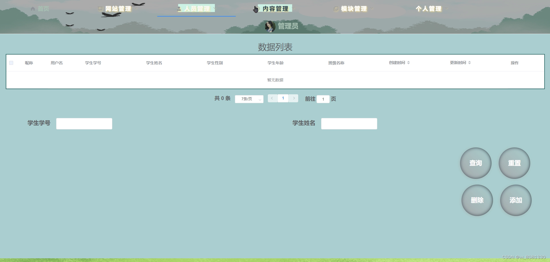Click the monitor icon beside 网站管理

click(x=100, y=9)
